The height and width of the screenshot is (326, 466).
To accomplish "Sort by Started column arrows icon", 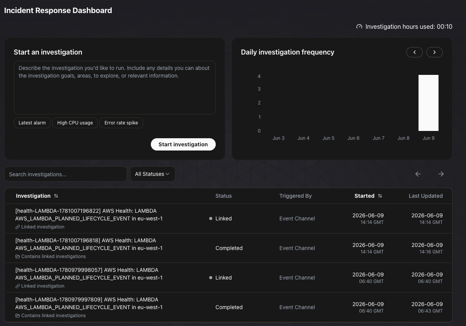I will 380,196.
